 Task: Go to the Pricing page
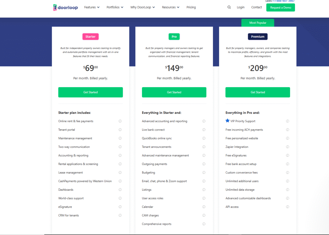coord(191,7)
